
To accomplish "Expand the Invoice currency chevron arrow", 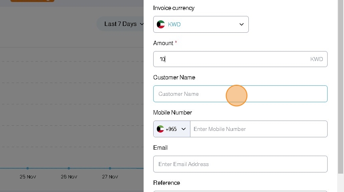I will click(x=242, y=24).
